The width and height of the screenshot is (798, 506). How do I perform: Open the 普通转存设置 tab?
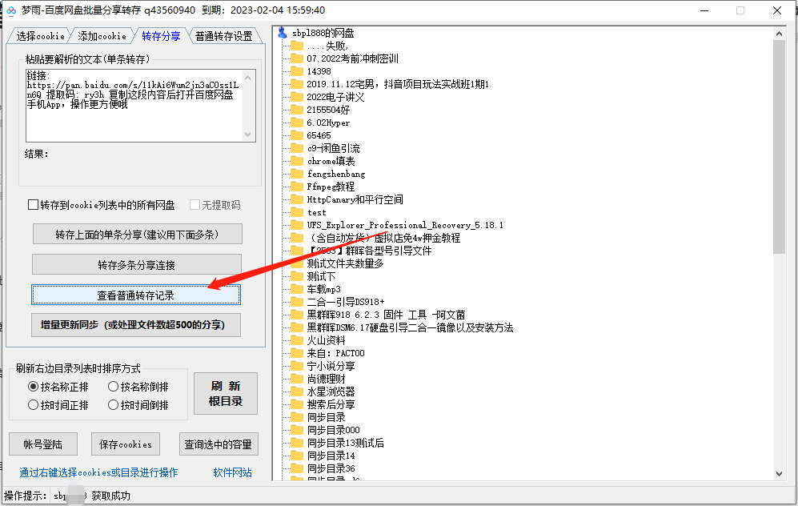click(x=222, y=35)
